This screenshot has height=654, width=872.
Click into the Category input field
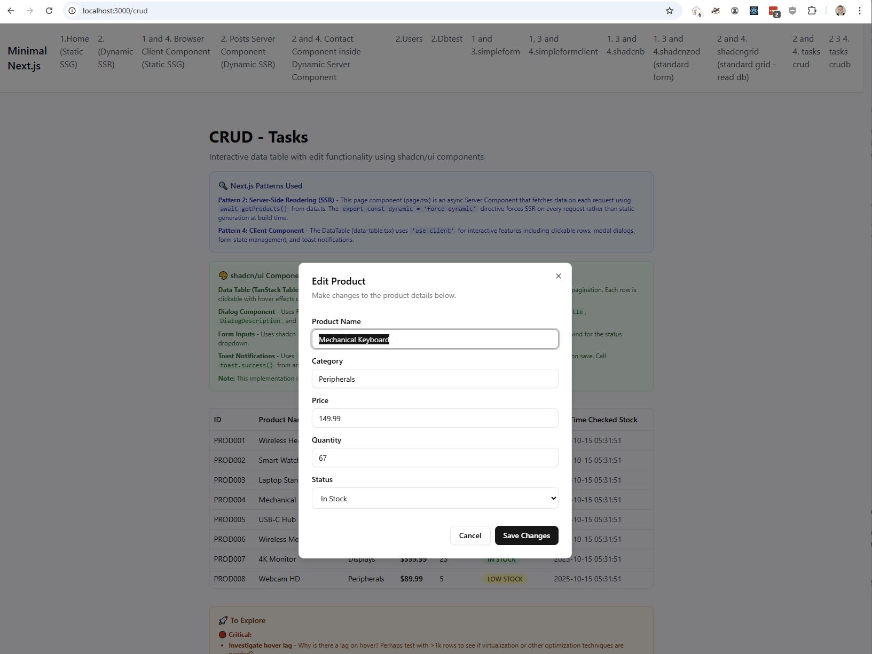(435, 379)
